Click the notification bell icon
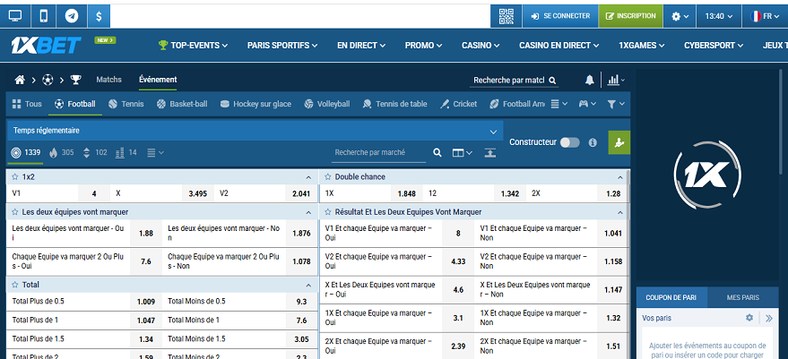The width and height of the screenshot is (788, 359). point(590,80)
